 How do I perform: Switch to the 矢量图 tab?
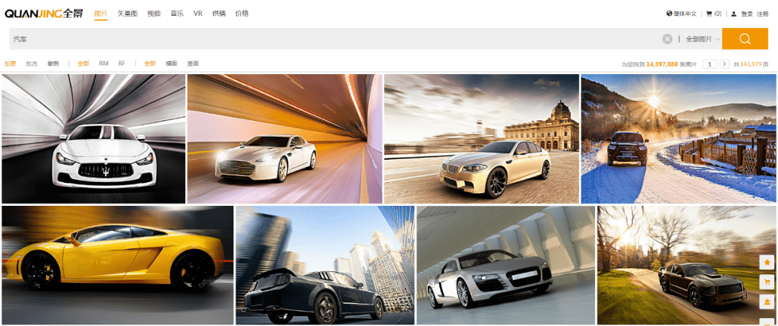click(127, 14)
